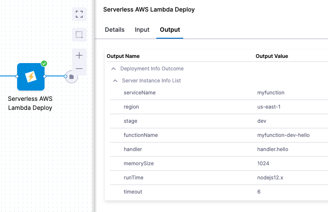Select the nodejs12.x runTime value
Image resolution: width=328 pixels, height=212 pixels.
point(270,177)
